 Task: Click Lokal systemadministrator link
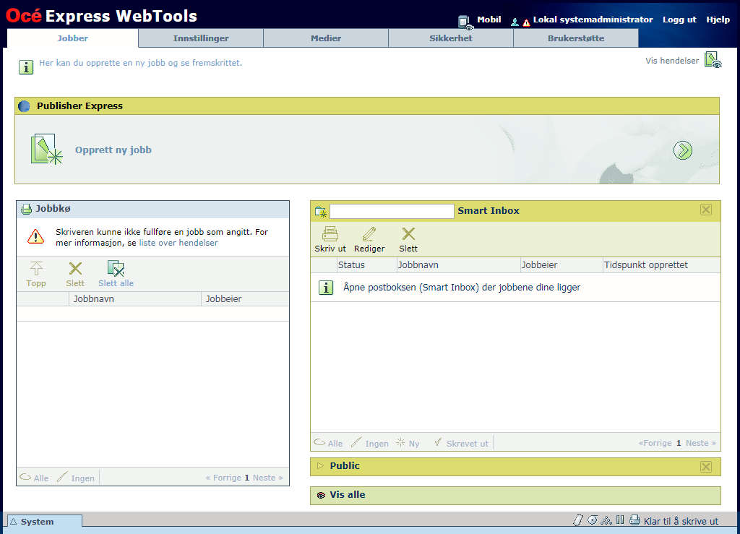[593, 20]
